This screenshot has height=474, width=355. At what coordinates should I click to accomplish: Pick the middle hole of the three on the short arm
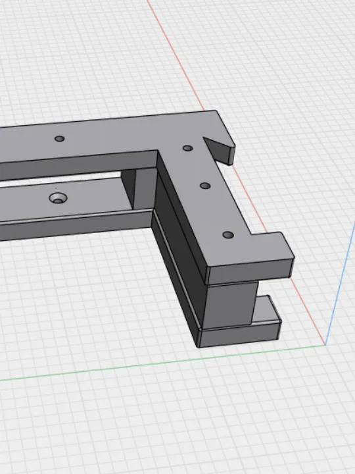click(205, 186)
